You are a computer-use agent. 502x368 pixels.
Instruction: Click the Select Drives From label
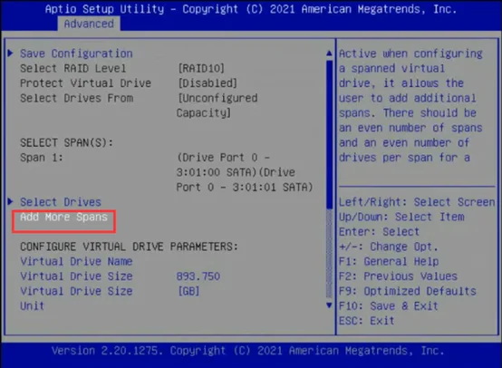pos(76,98)
